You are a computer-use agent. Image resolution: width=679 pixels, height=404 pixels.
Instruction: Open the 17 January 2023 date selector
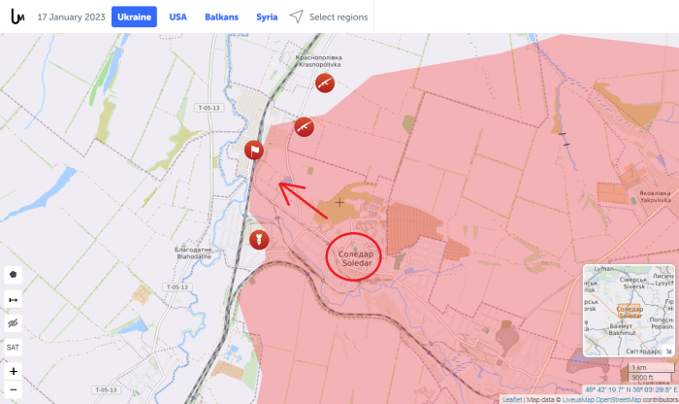(x=71, y=17)
